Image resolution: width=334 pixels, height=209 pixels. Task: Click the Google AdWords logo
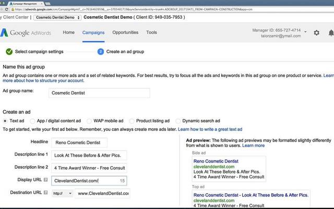(26, 33)
